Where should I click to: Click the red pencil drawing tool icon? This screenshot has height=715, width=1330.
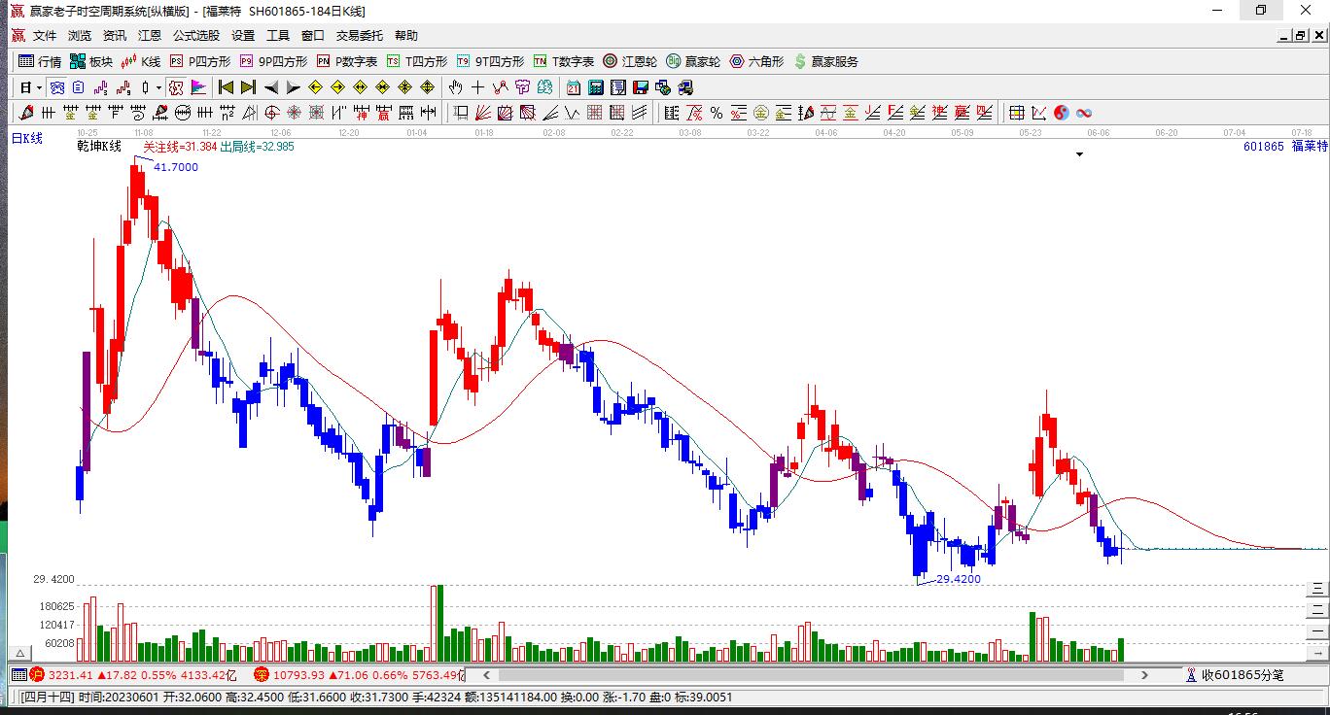[26, 113]
